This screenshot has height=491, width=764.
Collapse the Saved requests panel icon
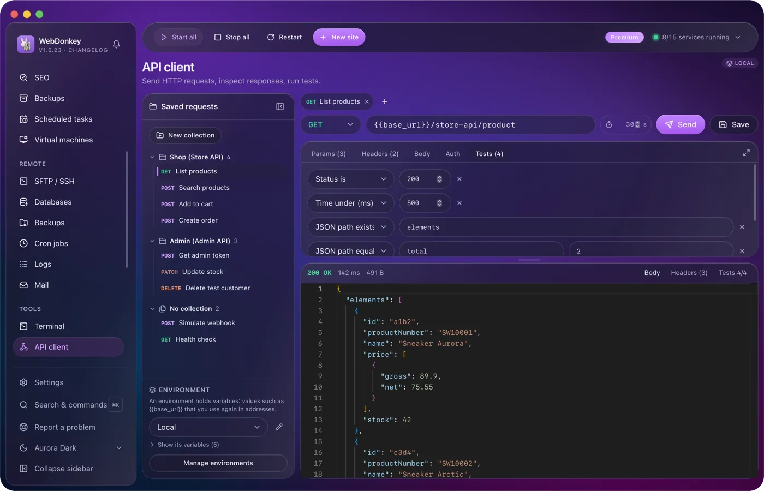pyautogui.click(x=280, y=106)
